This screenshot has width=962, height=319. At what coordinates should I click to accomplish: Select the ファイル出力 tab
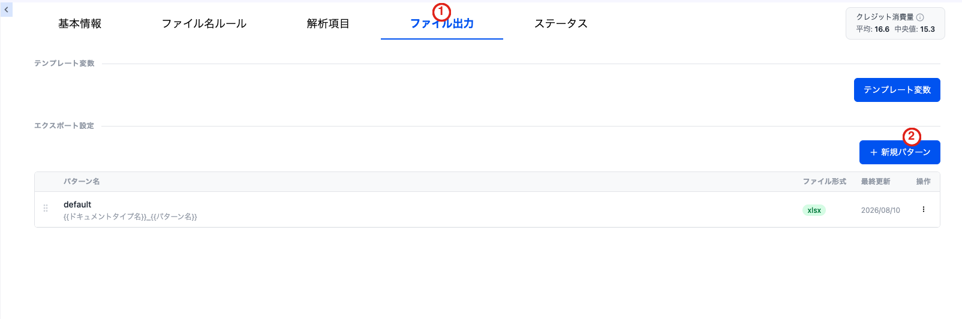442,23
